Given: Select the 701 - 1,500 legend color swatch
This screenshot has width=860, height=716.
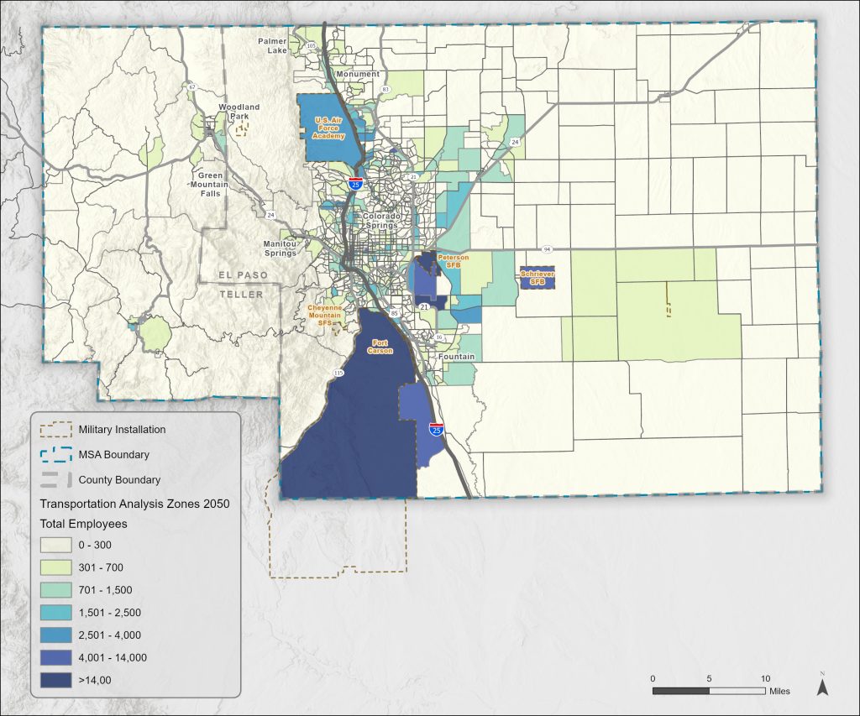Looking at the screenshot, I should click(56, 590).
